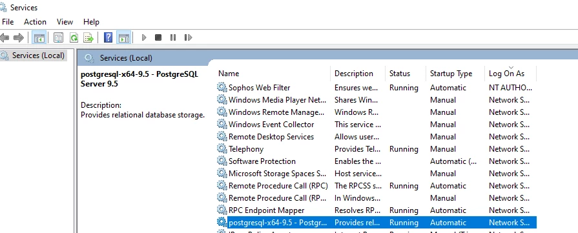
Task: Click Services (Local) header in details pane
Action: 126,58
